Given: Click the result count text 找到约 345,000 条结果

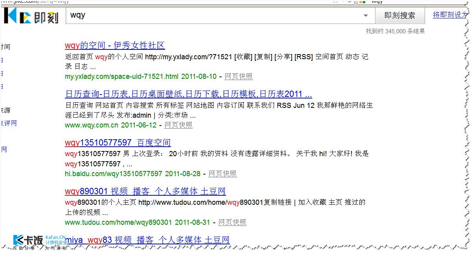Looking at the screenshot, I should (x=395, y=31).
